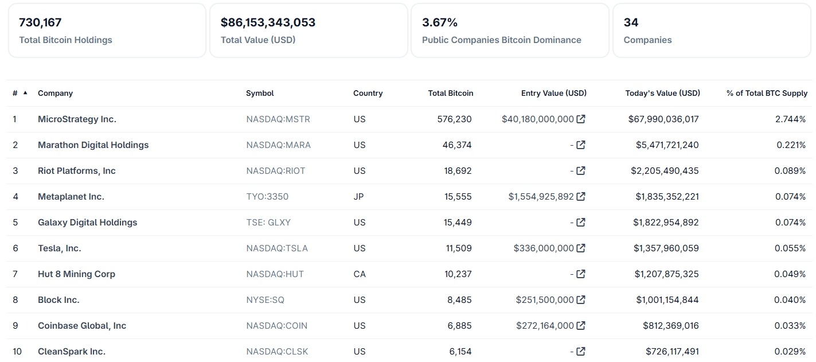This screenshot has width=816, height=362.
Task: Click MicroStrategy total bitcoin 576,230
Action: [455, 119]
